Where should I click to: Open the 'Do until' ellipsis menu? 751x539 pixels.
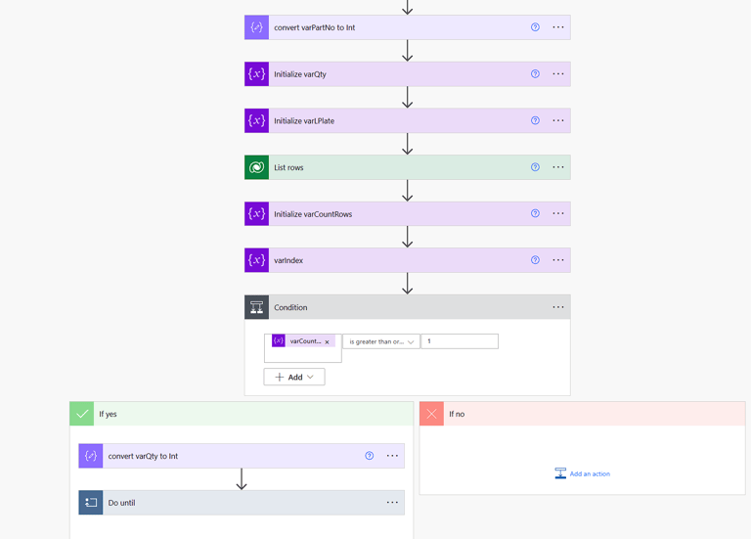[x=392, y=503]
